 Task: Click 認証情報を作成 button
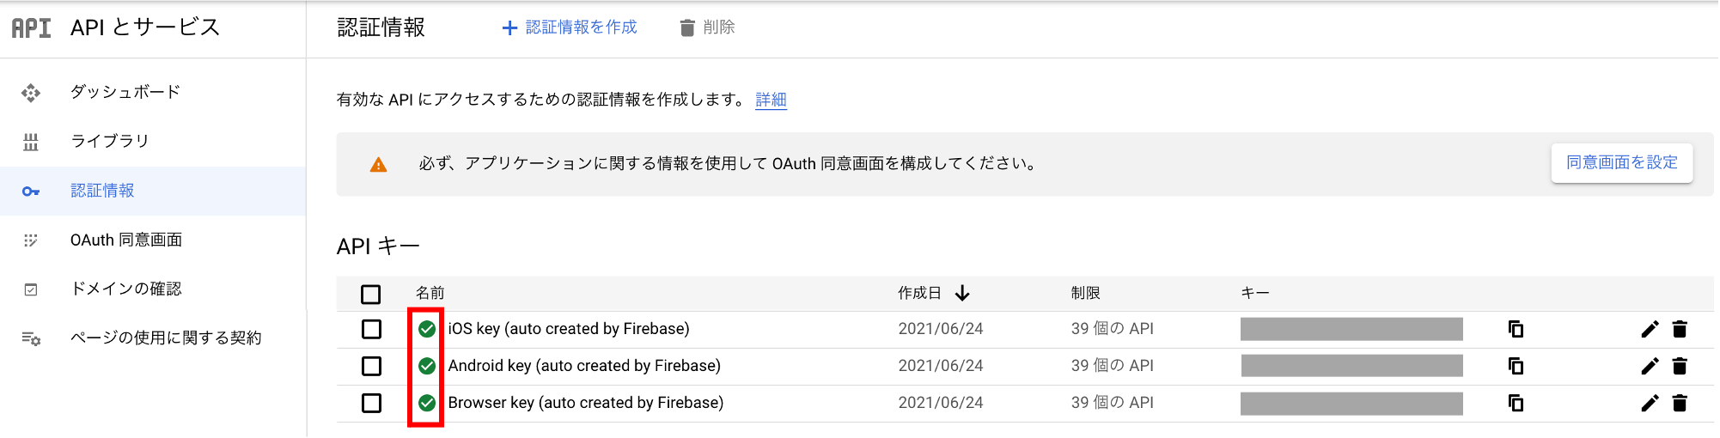[x=570, y=27]
